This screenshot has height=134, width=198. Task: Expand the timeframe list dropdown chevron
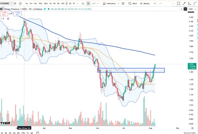77,3
